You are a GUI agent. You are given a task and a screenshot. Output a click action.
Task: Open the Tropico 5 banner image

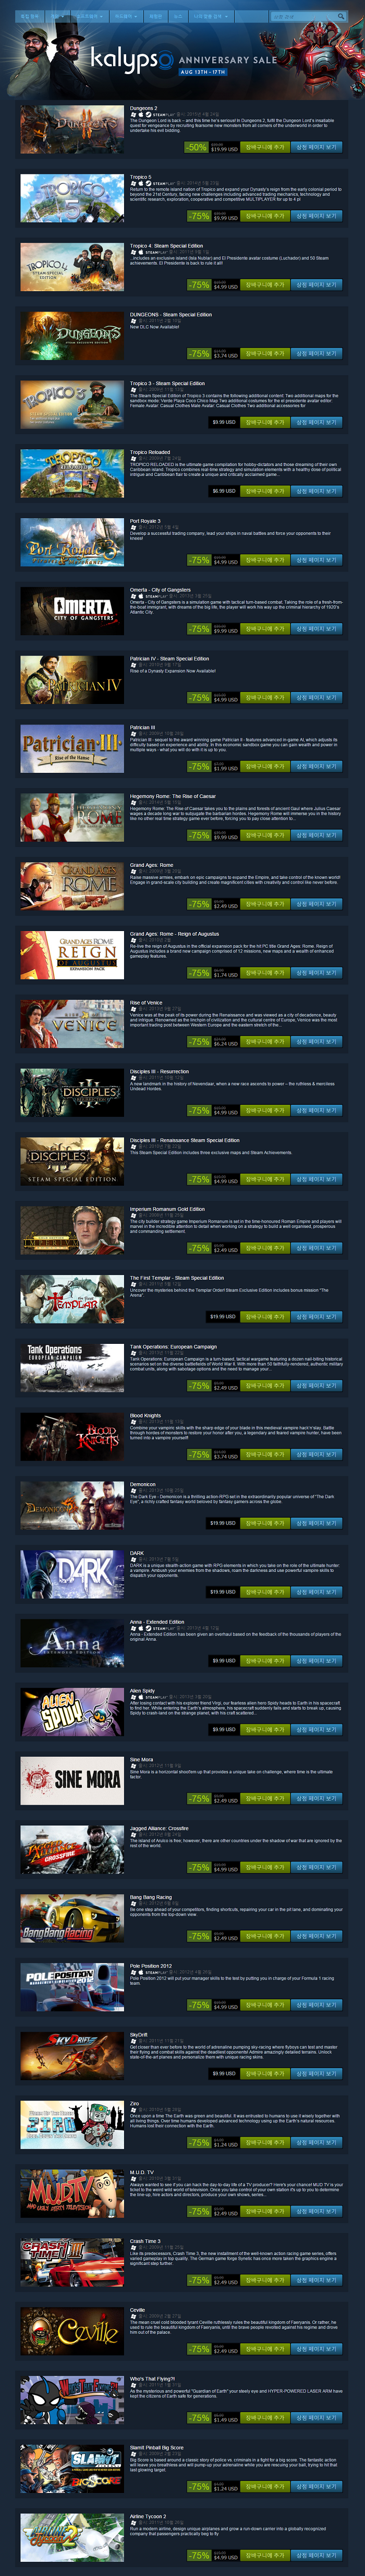(72, 198)
